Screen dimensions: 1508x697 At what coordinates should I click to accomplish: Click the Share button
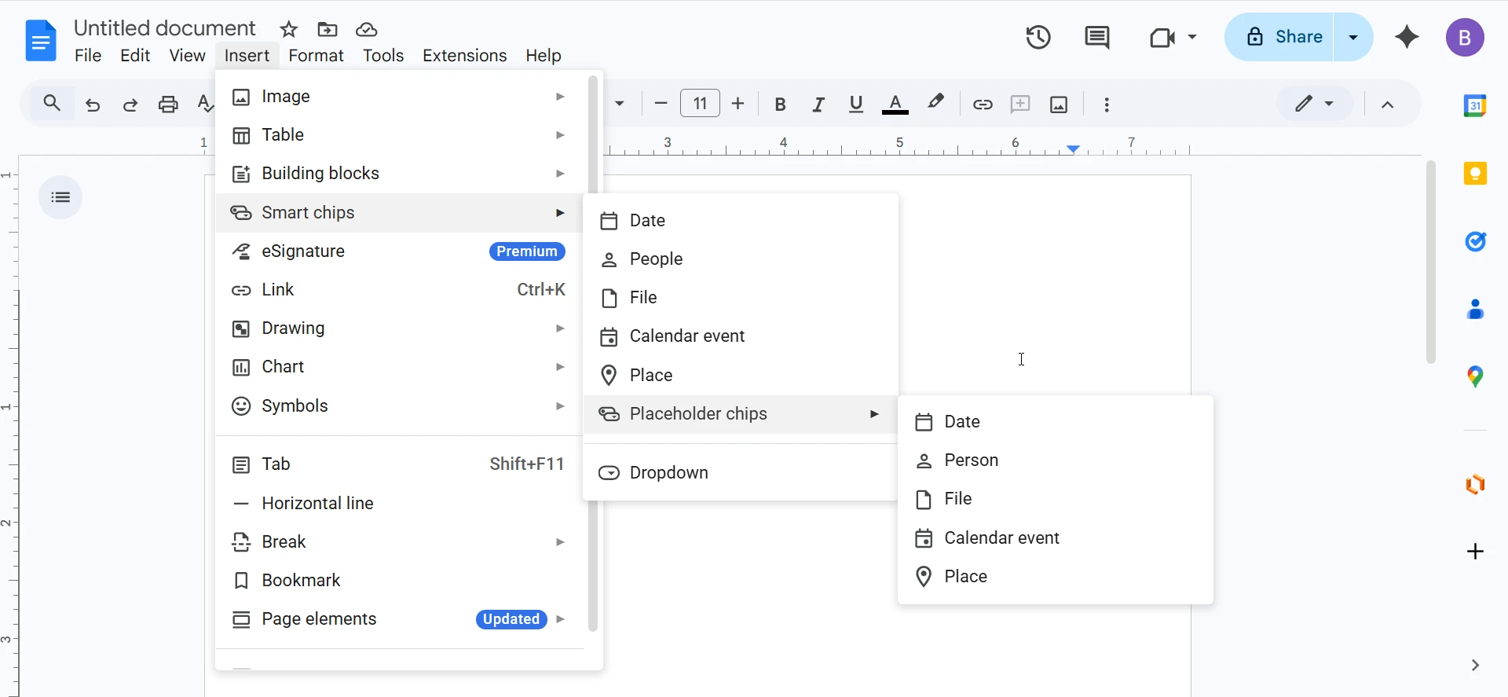coord(1283,37)
